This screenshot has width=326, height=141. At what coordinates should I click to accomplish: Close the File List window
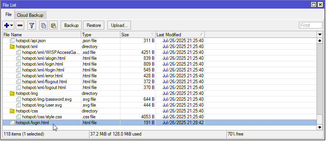[320, 5]
